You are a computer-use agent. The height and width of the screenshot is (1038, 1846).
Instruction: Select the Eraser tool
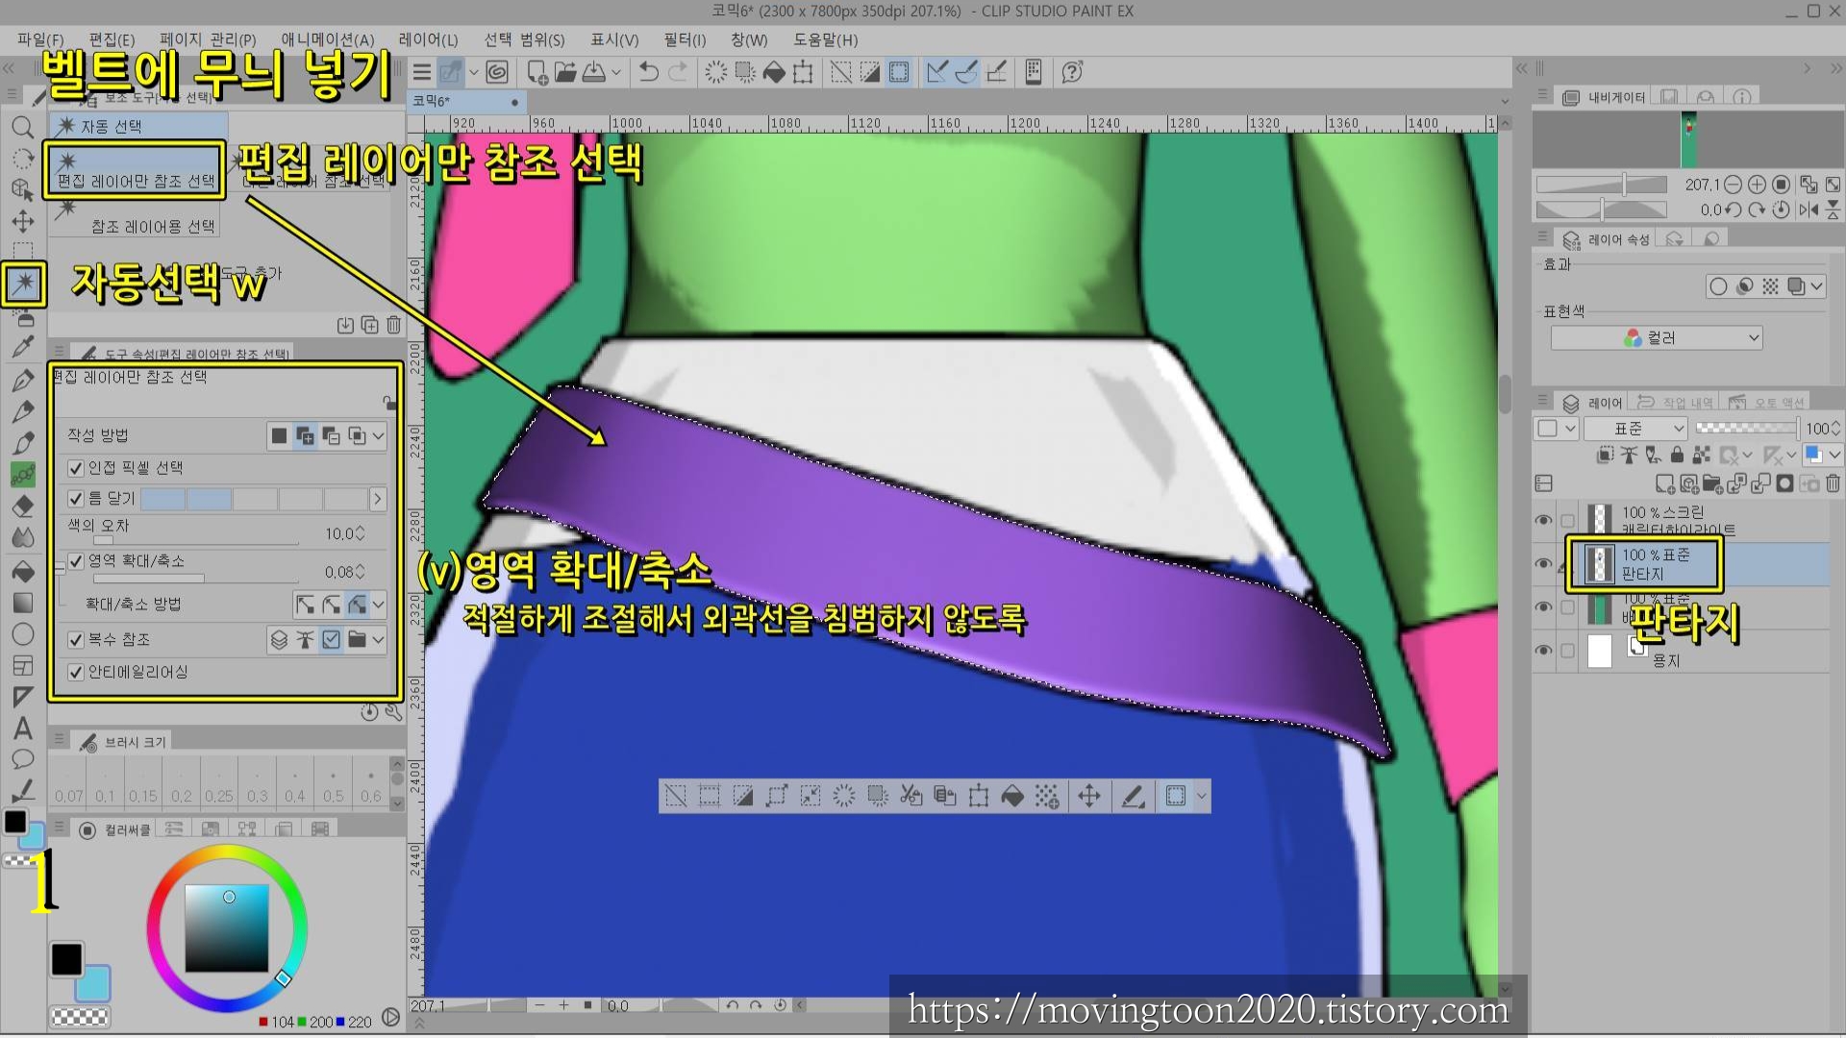23,507
